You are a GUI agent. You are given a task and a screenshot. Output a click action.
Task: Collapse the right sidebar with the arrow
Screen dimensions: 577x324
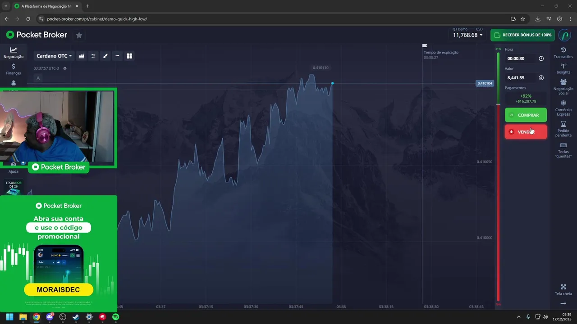pos(563,304)
